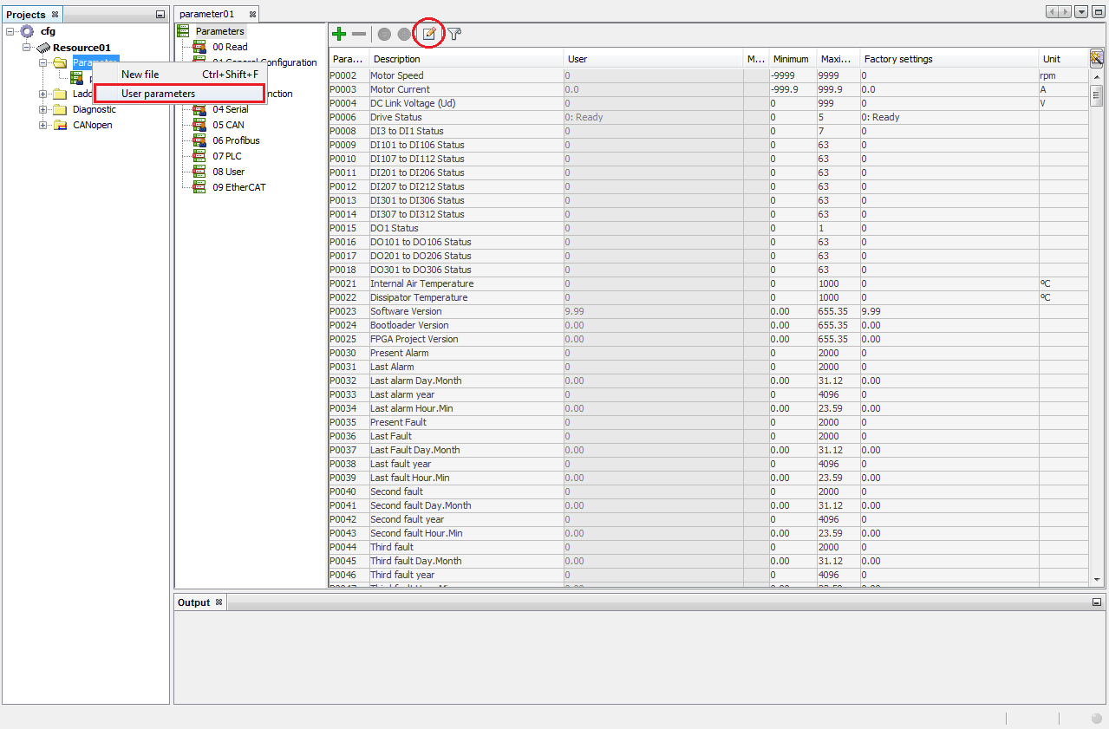Select the CANopen tree item
This screenshot has height=729, width=1109.
(93, 125)
